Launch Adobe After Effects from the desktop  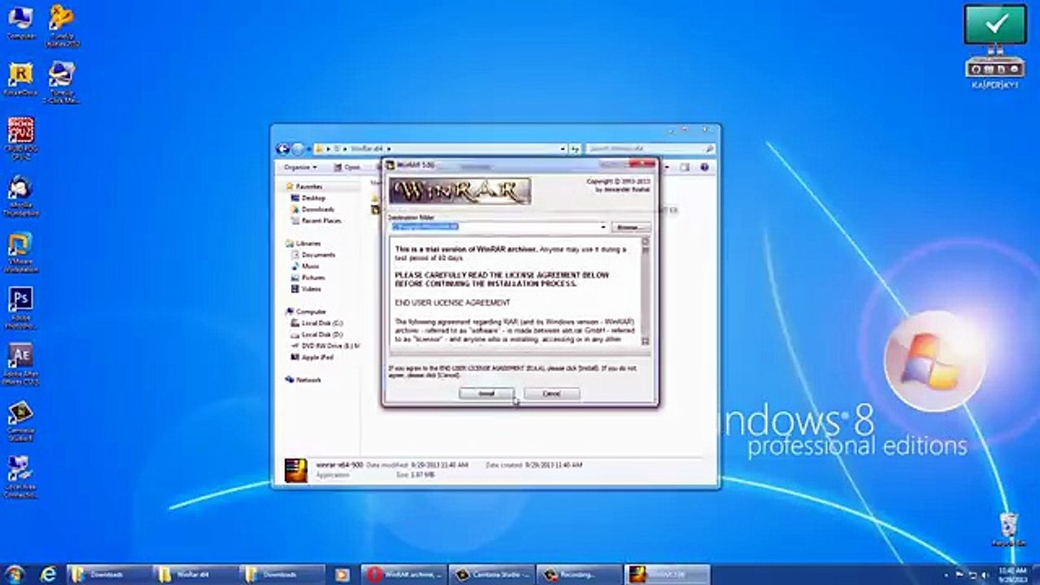[20, 365]
